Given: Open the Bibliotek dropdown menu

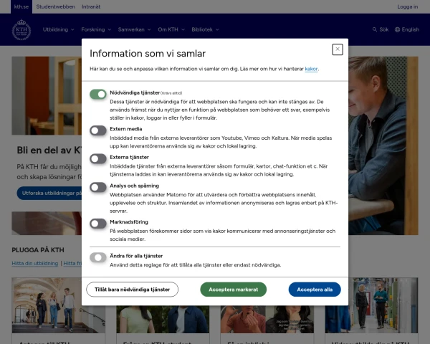Looking at the screenshot, I should (205, 29).
